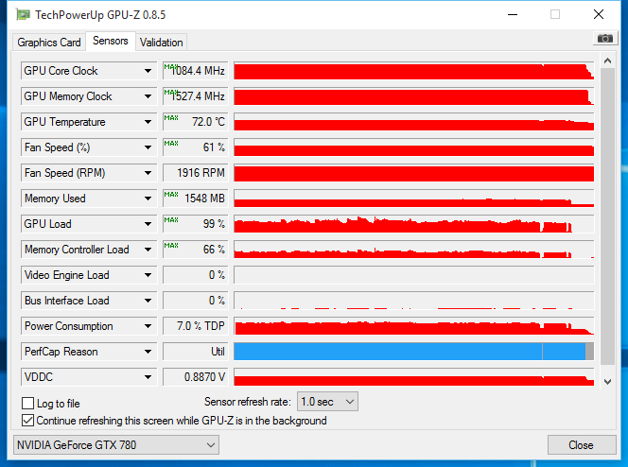Screen dimensions: 628x467
Task: Minimize the GPU-Z window
Action: [513, 15]
